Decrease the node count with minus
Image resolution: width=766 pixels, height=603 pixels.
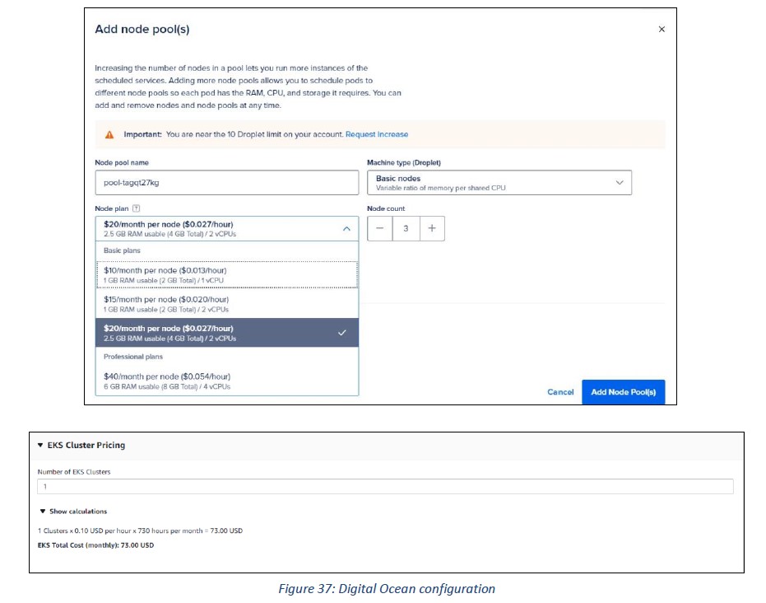(x=379, y=228)
